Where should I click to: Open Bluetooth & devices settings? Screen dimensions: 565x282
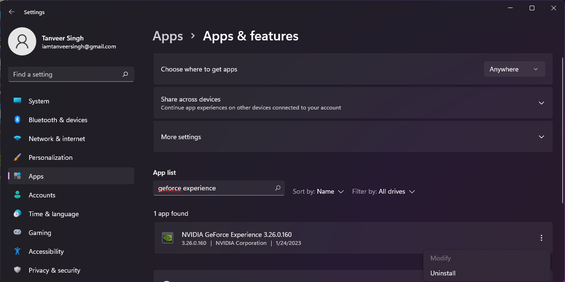tap(18, 120)
